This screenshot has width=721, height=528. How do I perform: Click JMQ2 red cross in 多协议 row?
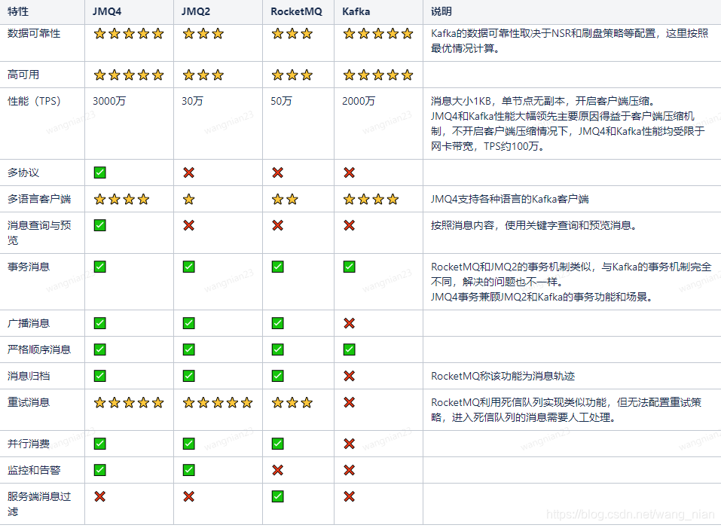tap(188, 172)
